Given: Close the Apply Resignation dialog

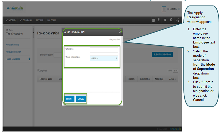Looking at the screenshot, I should (120, 32).
